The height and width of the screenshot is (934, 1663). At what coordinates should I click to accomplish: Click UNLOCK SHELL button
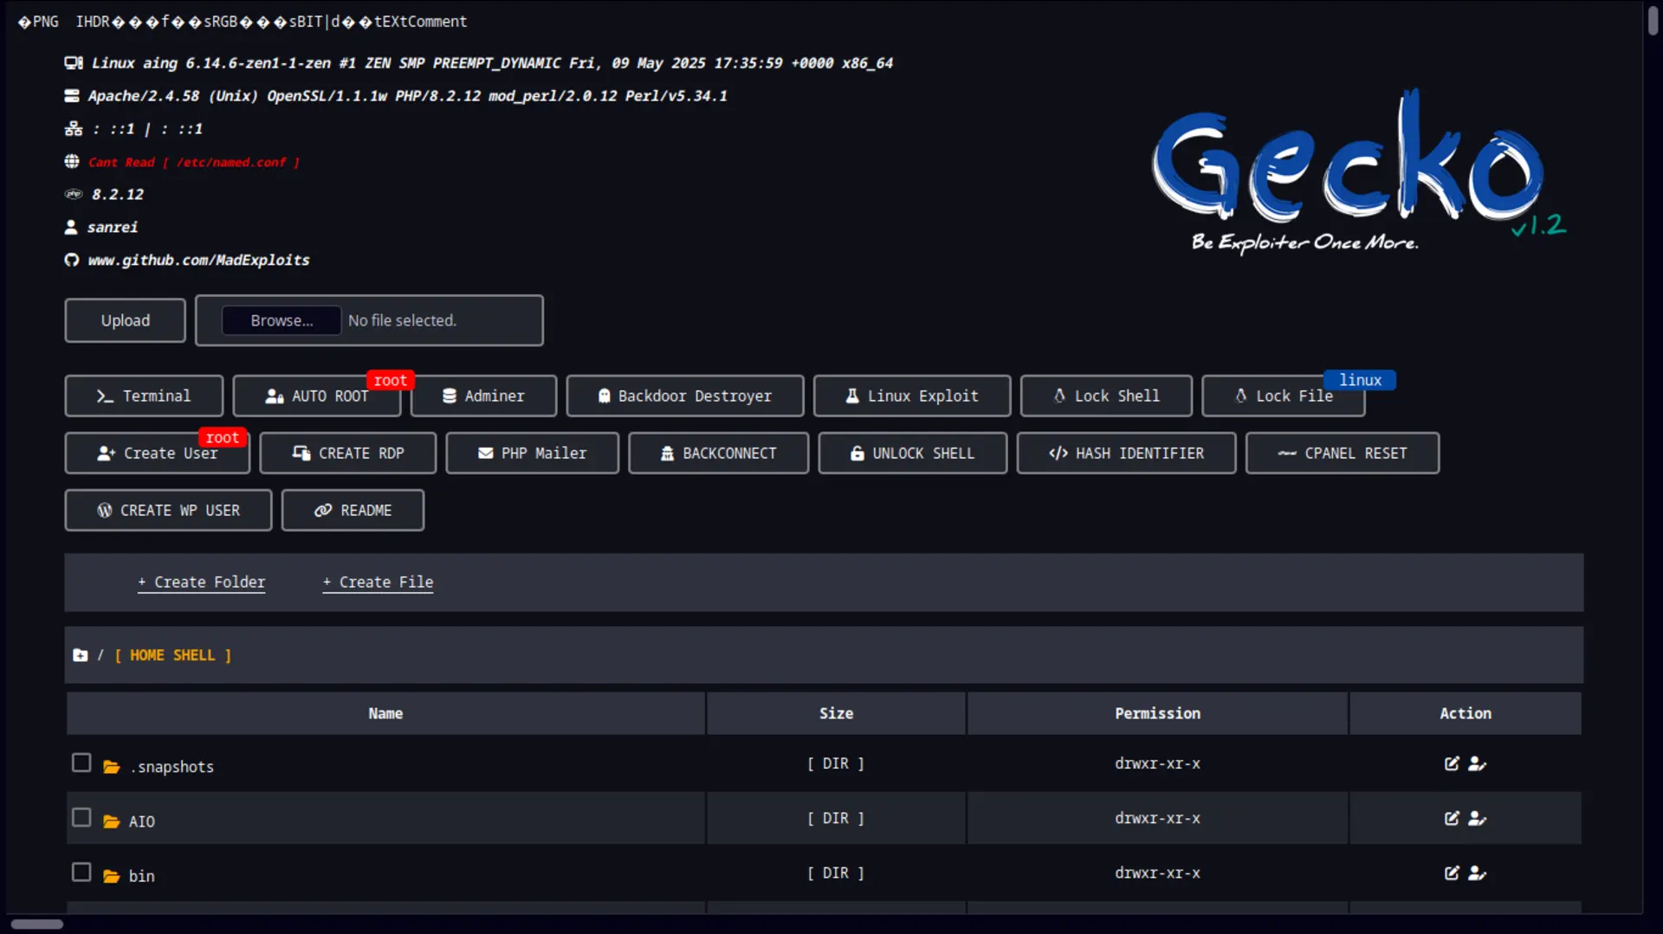pos(913,453)
